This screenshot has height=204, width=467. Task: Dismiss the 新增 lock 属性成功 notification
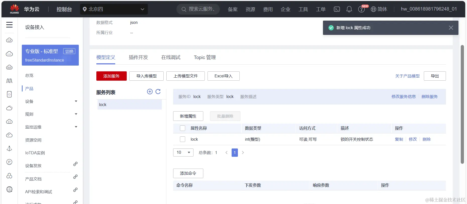451,28
